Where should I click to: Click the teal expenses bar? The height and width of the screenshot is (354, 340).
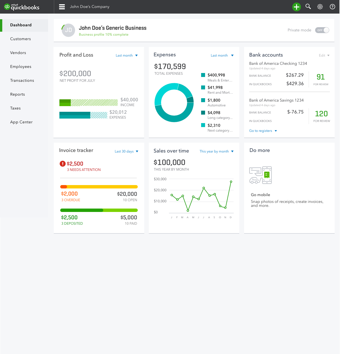tap(83, 115)
